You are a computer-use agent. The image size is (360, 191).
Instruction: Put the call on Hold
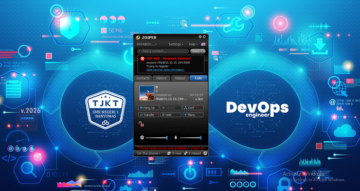pos(171,115)
